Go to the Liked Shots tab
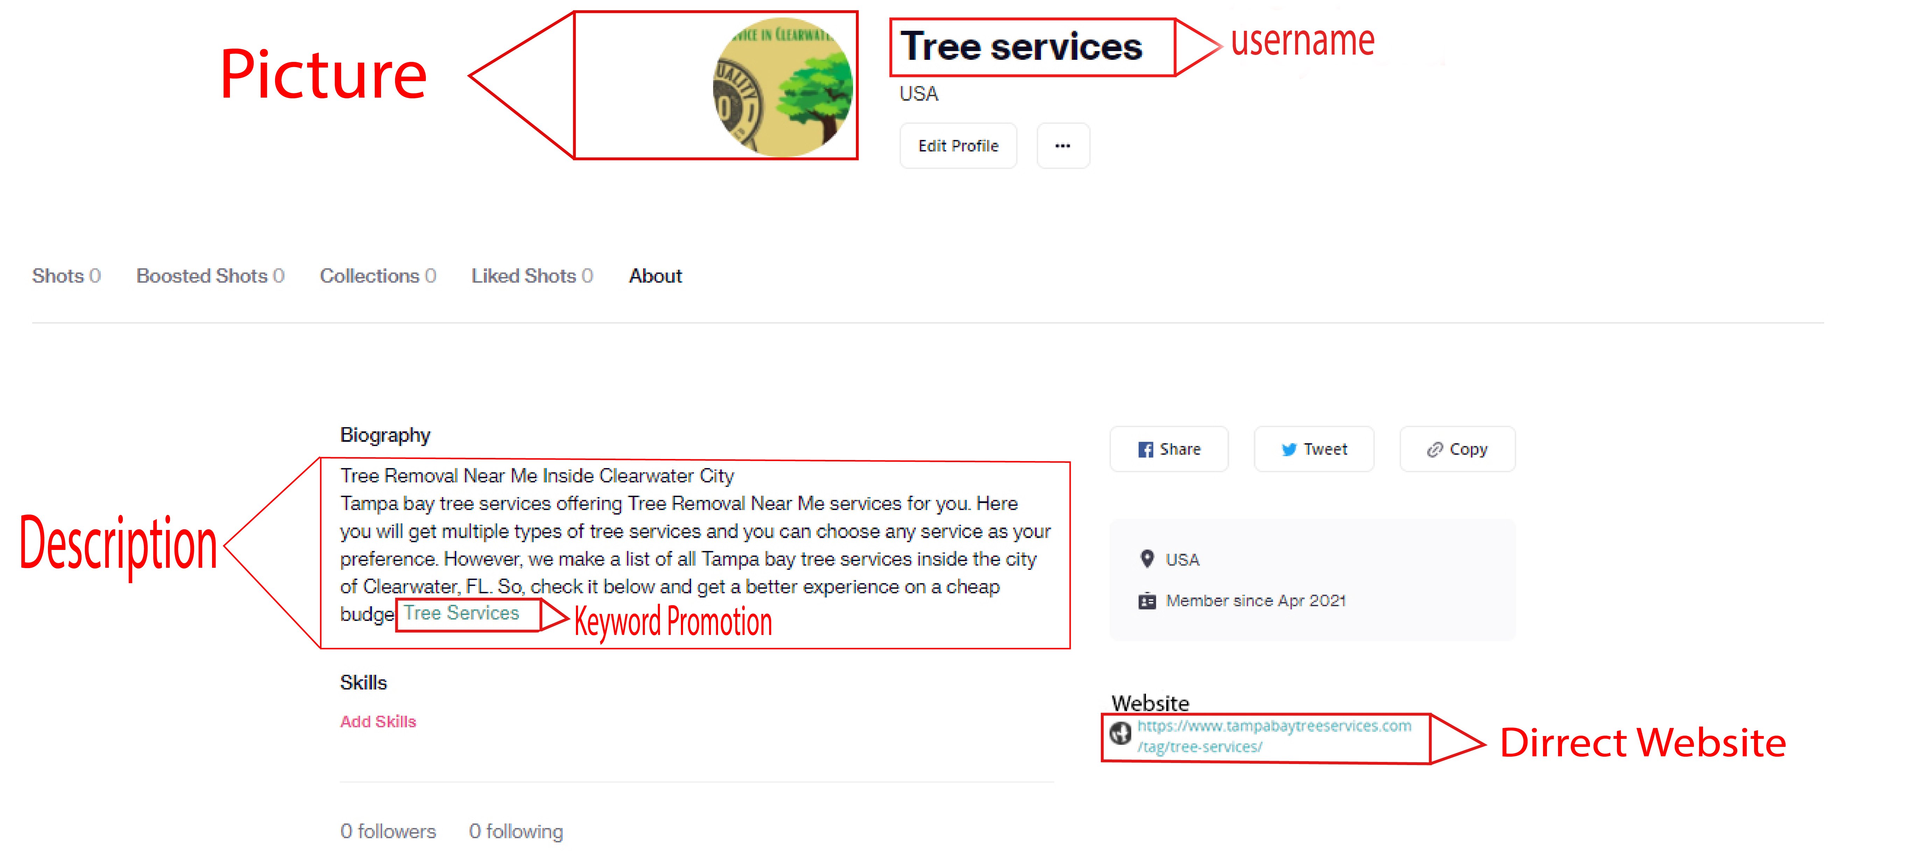This screenshot has height=863, width=1907. pos(532,276)
